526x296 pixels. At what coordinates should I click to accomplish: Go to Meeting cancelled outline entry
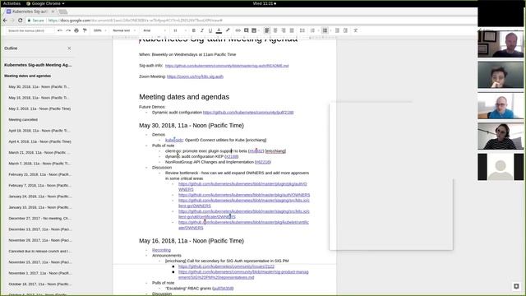(x=23, y=120)
